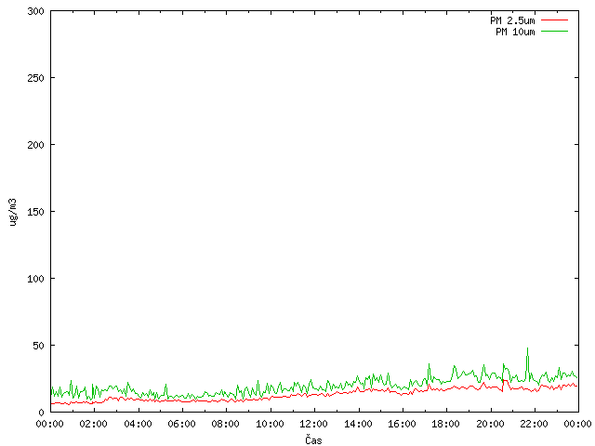Click the 14:00 time label

click(358, 424)
